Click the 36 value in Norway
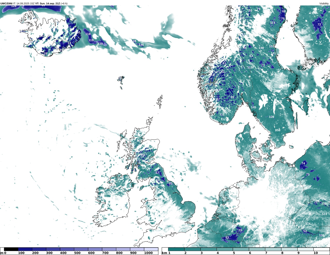Image resolution: width=330 pixels, height=255 pixels. coord(232,97)
